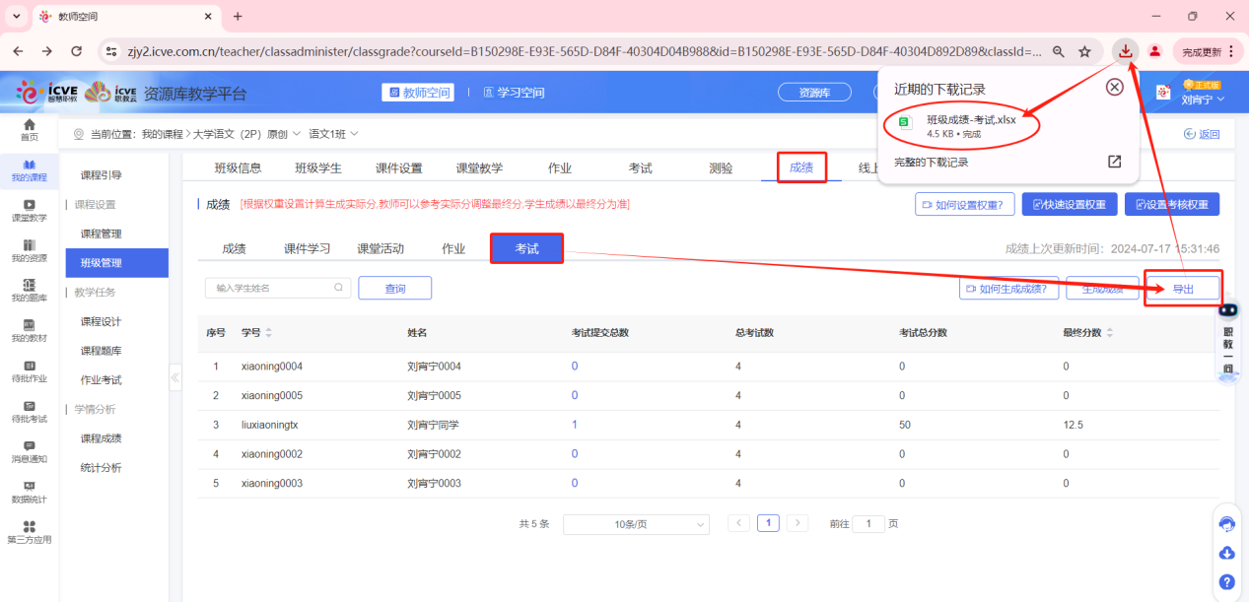1249x602 pixels.
Task: Sort by 最终分数 column arrows
Action: click(x=1110, y=333)
